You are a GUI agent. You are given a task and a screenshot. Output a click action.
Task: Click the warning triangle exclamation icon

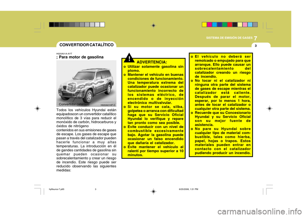coord(129,58)
